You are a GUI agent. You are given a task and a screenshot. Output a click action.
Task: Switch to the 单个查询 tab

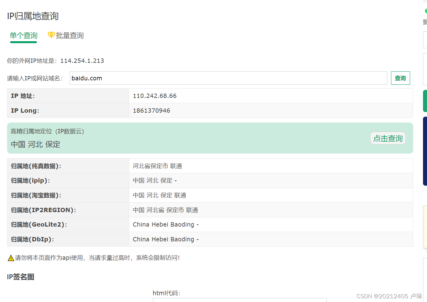(24, 35)
